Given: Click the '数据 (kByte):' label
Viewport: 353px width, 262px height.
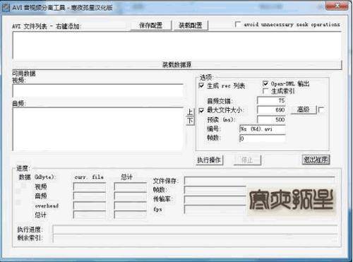Looking at the screenshot, I should tap(37, 177).
